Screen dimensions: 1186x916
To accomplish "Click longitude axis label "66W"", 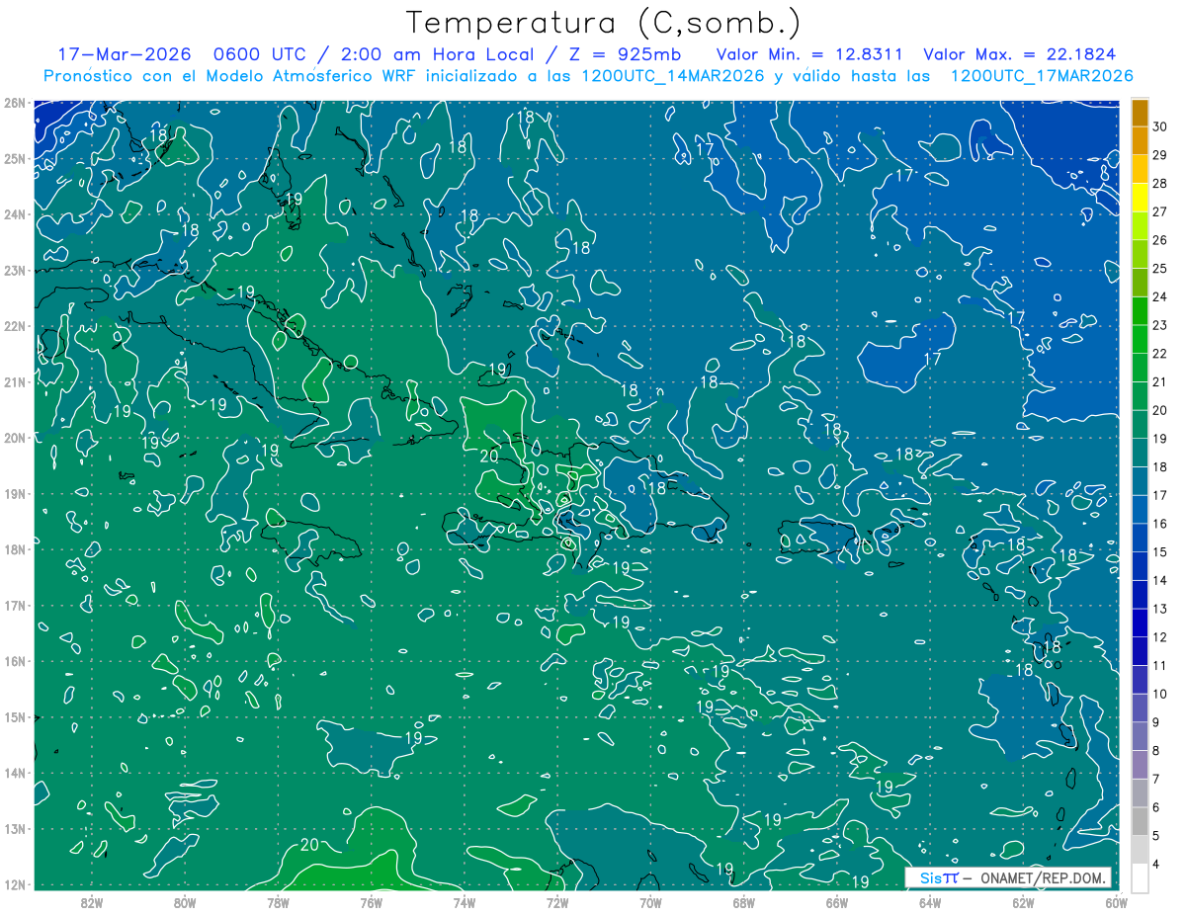I will point(836,902).
